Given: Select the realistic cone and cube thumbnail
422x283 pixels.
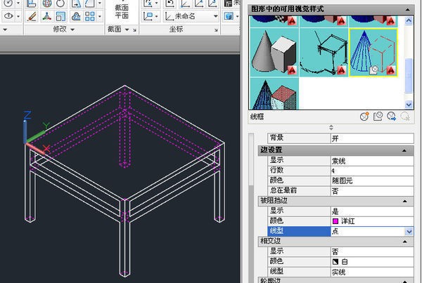Looking at the screenshot, I should (x=275, y=48).
